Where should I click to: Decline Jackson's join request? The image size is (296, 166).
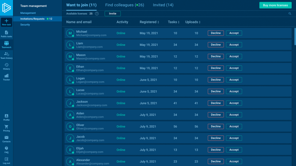(x=216, y=103)
